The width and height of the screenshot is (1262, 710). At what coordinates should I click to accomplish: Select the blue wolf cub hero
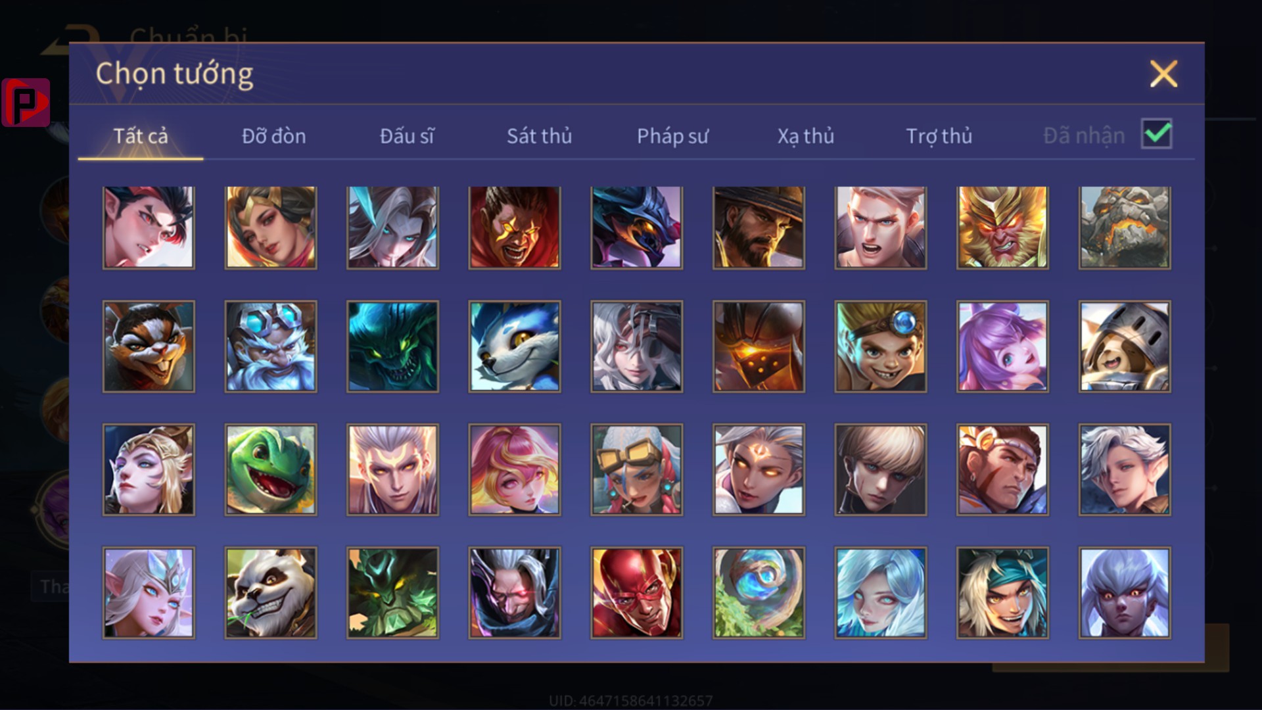515,346
